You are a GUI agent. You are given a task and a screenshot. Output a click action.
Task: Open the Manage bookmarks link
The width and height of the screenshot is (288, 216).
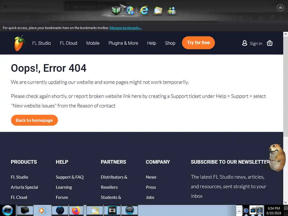[126, 28]
